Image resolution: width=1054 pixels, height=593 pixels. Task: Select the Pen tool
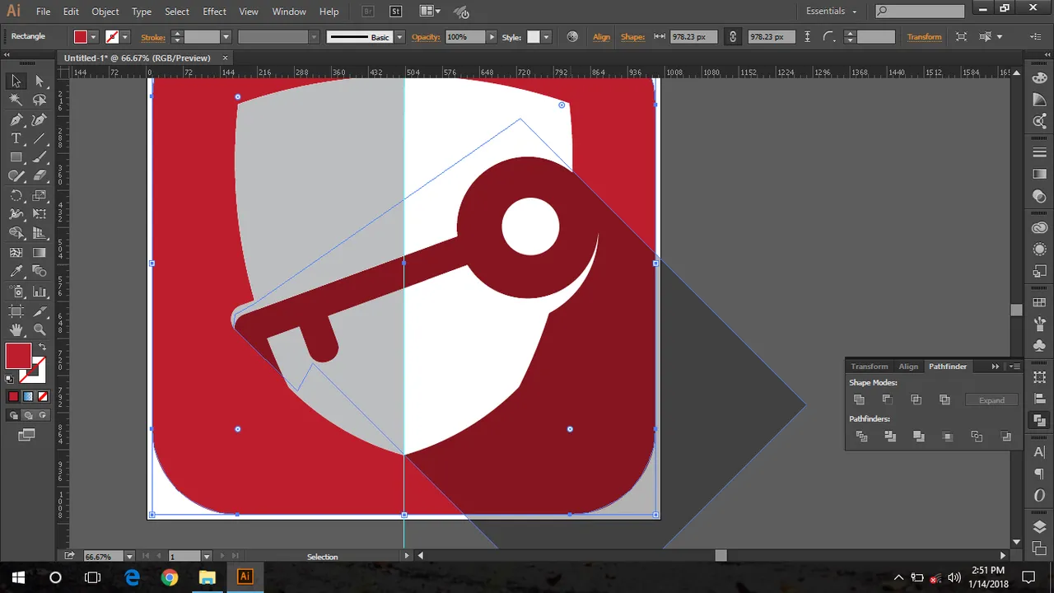pyautogui.click(x=16, y=119)
